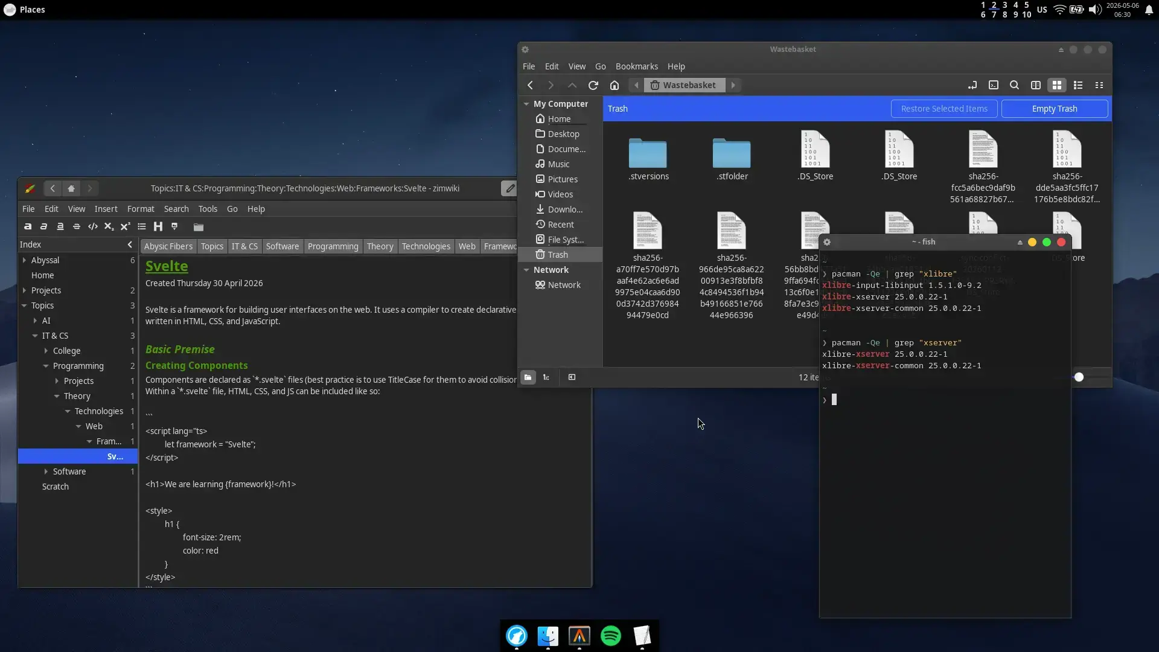This screenshot has width=1159, height=652.
Task: Insert bullet list in Zim toolbar
Action: (141, 226)
